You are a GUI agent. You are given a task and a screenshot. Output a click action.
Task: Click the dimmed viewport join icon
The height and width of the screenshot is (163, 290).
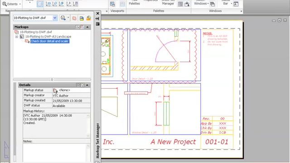click(122, 4)
